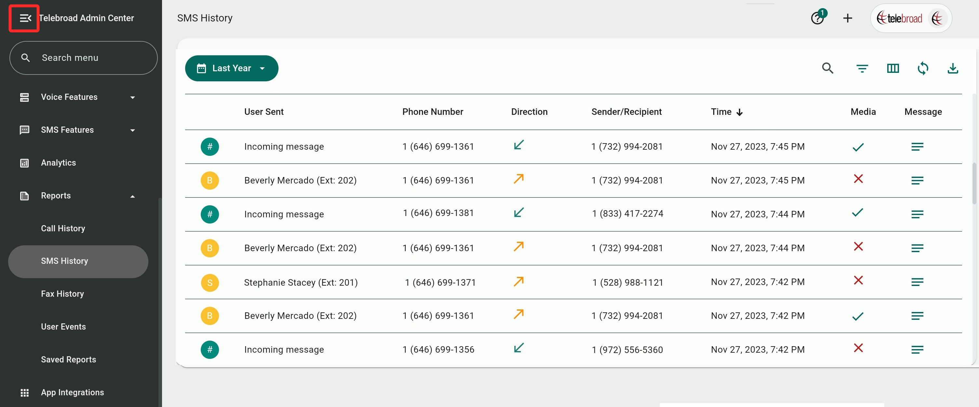
Task: Open the table search magnifier icon
Action: (827, 68)
